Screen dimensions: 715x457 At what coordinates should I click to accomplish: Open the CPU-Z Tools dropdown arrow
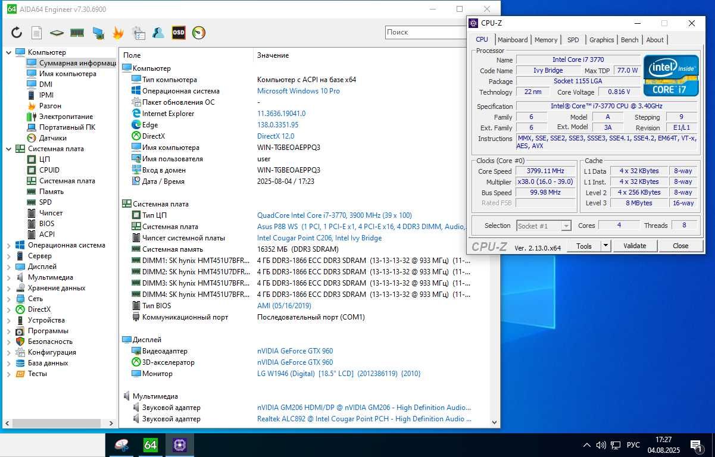point(605,246)
